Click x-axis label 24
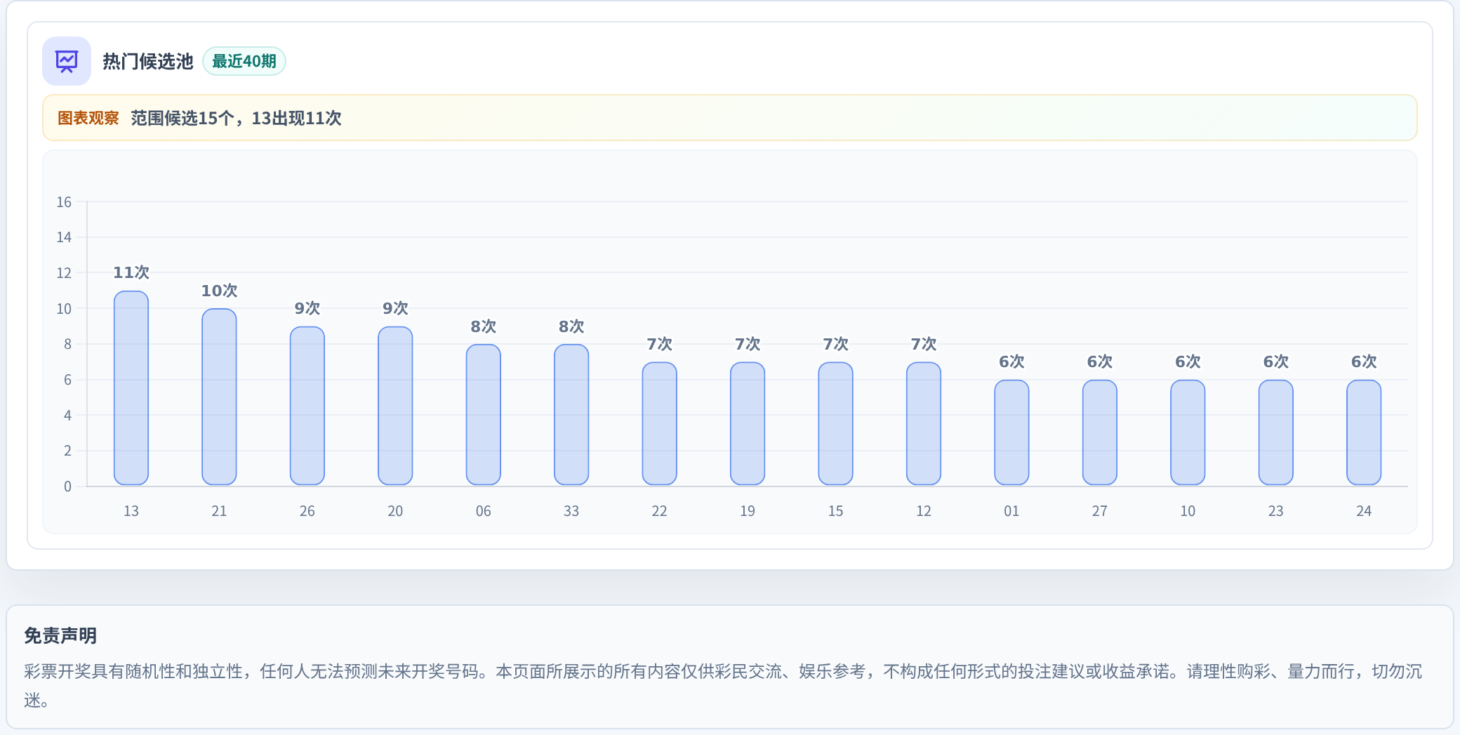 [1364, 511]
